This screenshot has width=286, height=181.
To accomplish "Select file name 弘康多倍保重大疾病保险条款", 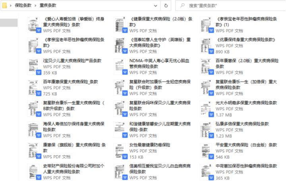I will click(x=242, y=124).
